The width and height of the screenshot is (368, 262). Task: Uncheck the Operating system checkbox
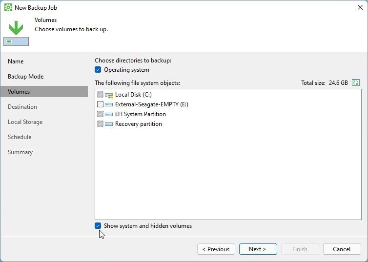click(x=98, y=70)
